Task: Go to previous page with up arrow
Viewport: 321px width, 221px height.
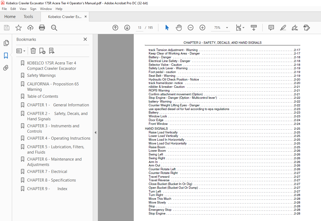Action: coord(115,28)
